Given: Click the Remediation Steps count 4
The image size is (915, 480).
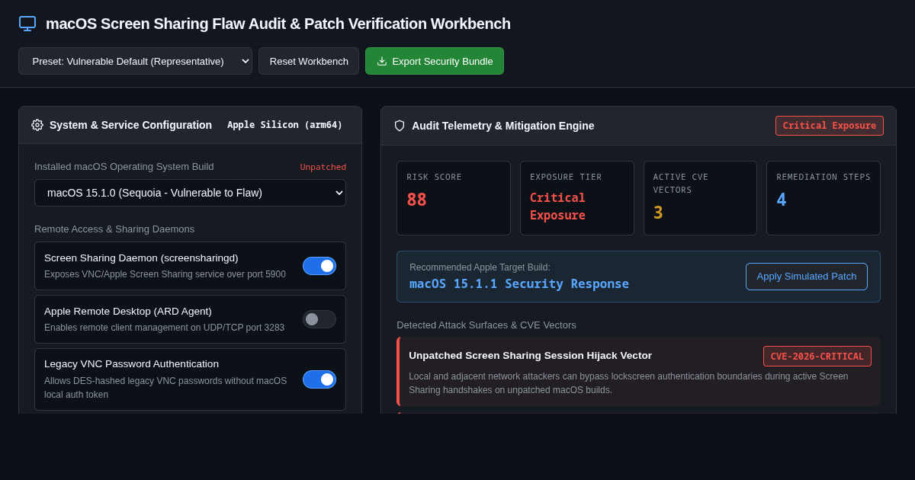Looking at the screenshot, I should click(x=782, y=200).
